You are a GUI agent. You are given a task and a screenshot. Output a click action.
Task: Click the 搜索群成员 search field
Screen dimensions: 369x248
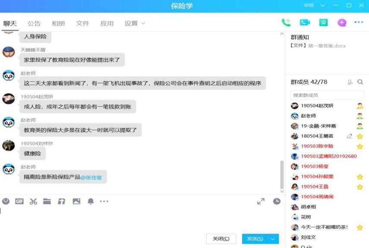(x=327, y=95)
